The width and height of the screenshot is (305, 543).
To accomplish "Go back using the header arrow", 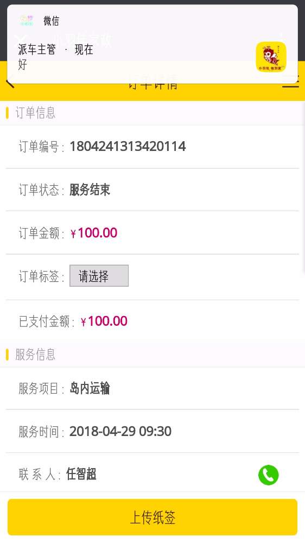I will pyautogui.click(x=10, y=83).
